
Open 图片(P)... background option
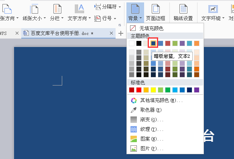165,149
